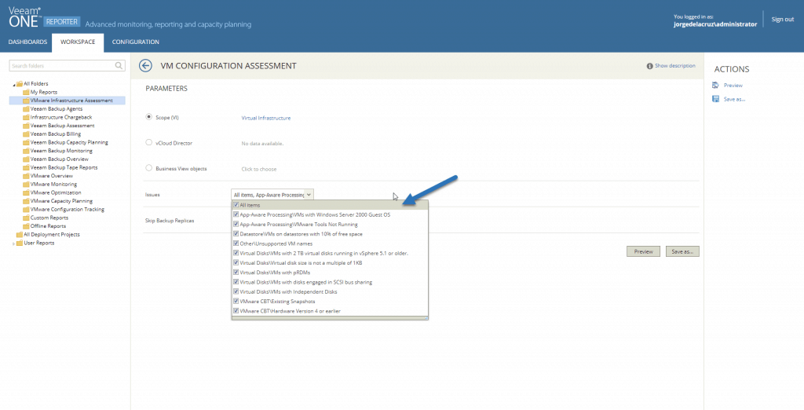Screen dimensions: 804x410
Task: Select Veeam Backup Overview folder
Action: pyautogui.click(x=59, y=159)
